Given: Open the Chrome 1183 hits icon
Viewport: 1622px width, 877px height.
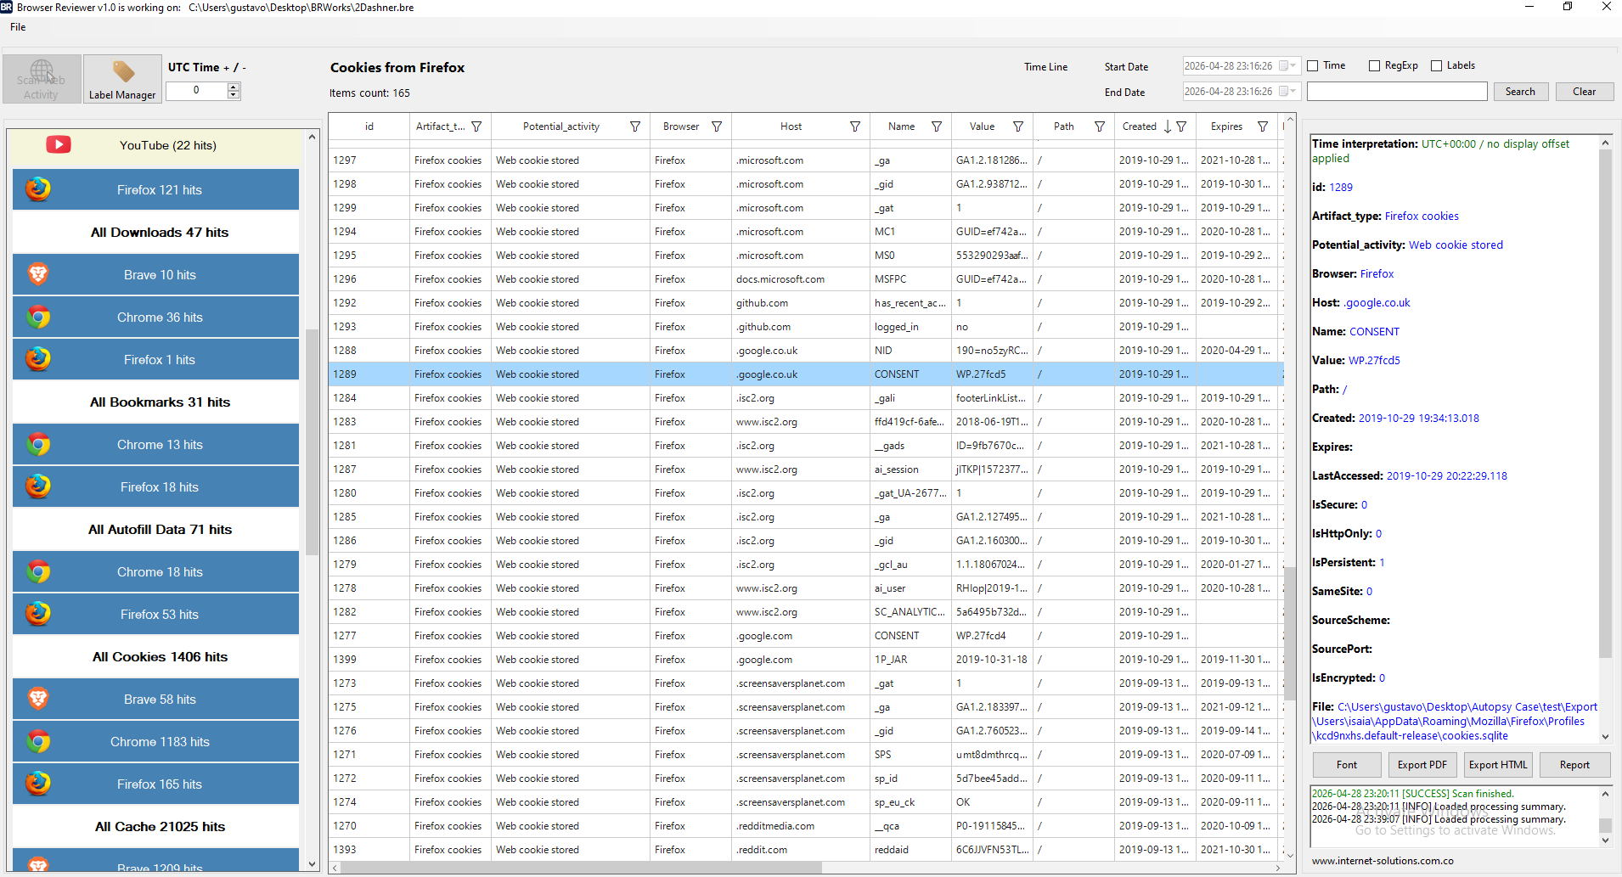Looking at the screenshot, I should [x=37, y=741].
